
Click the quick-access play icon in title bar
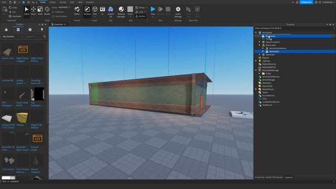(24, 2)
